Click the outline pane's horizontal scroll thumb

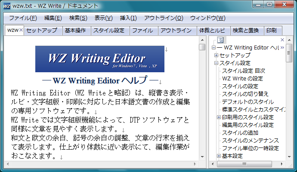(x=244, y=164)
